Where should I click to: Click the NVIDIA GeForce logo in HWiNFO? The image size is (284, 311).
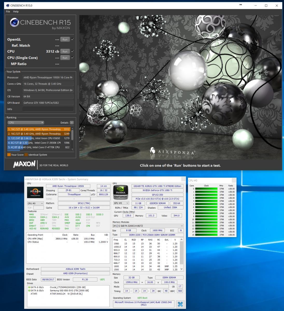coord(120,193)
